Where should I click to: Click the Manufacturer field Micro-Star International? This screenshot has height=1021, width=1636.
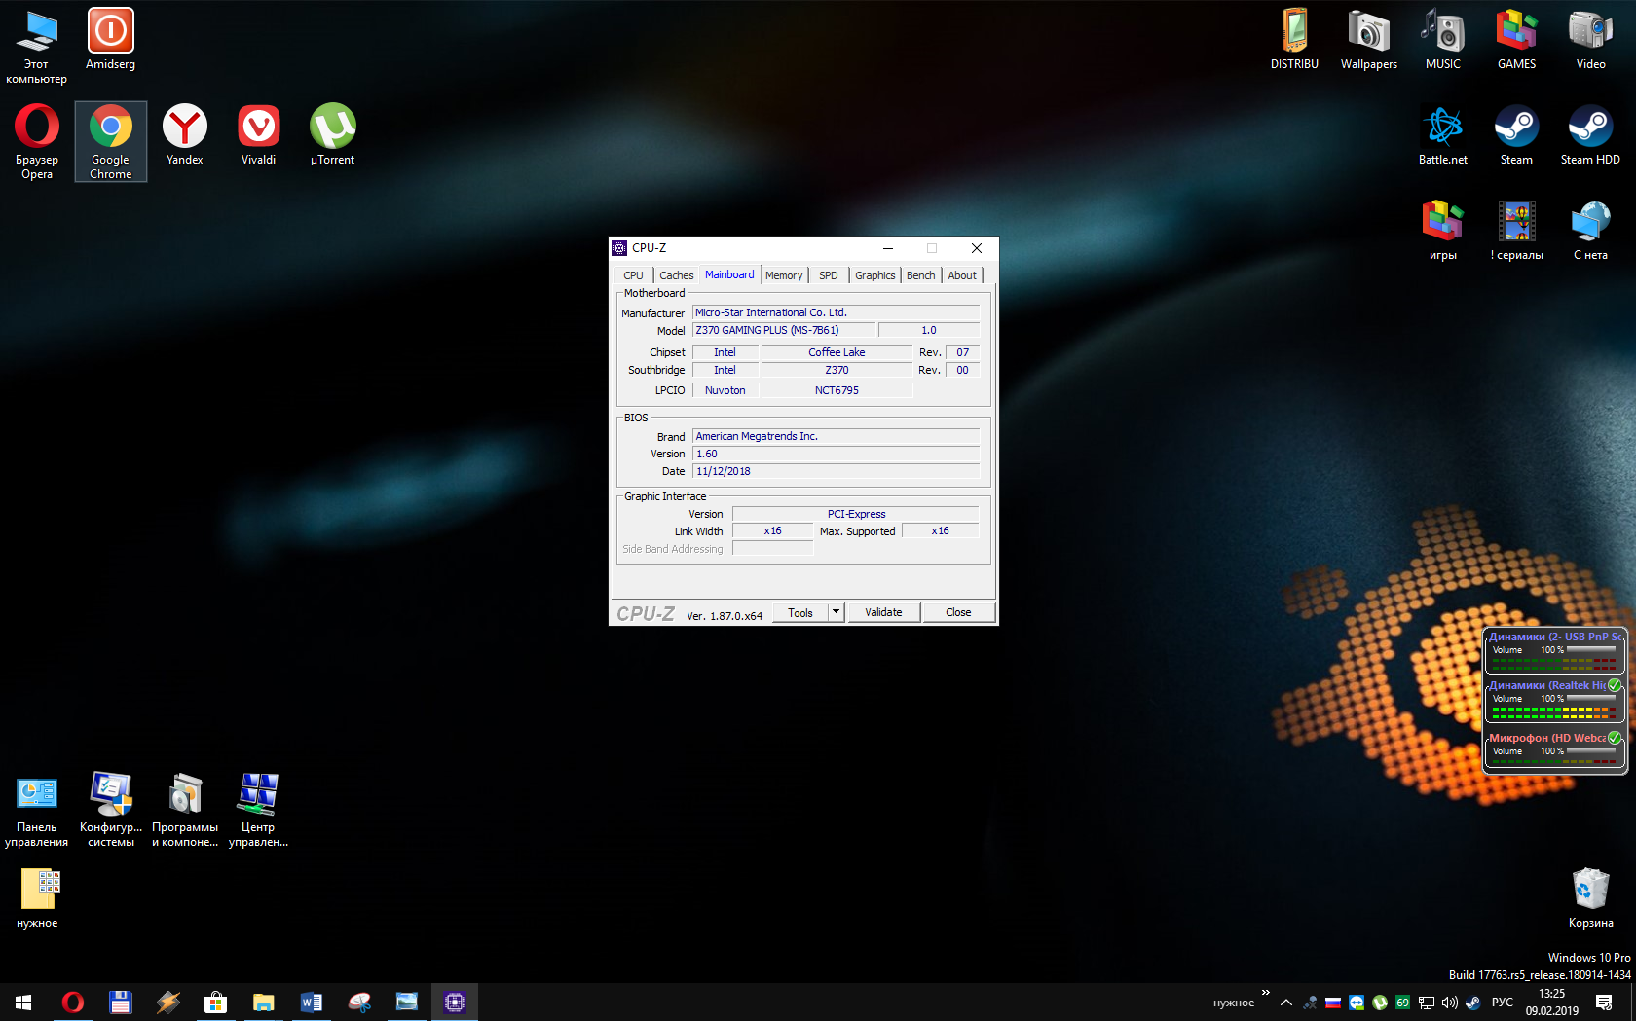click(x=836, y=312)
